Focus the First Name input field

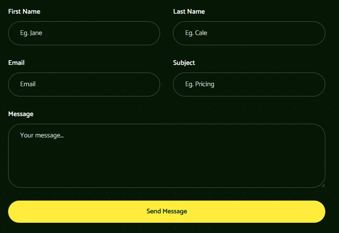84,33
